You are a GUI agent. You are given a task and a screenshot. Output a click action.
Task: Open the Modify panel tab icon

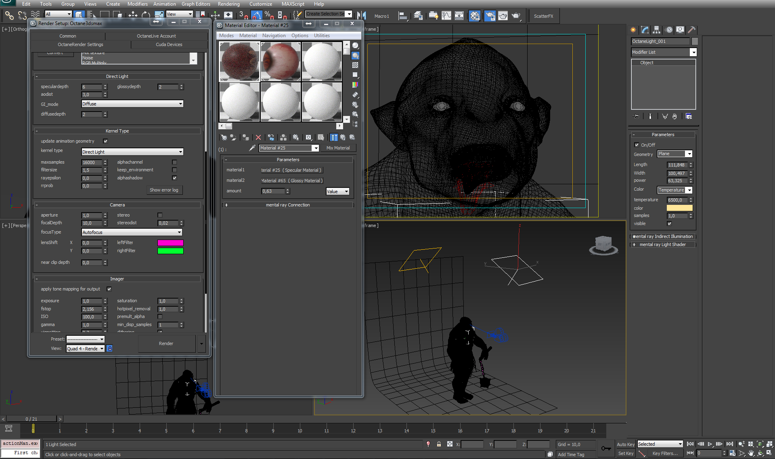coord(645,29)
